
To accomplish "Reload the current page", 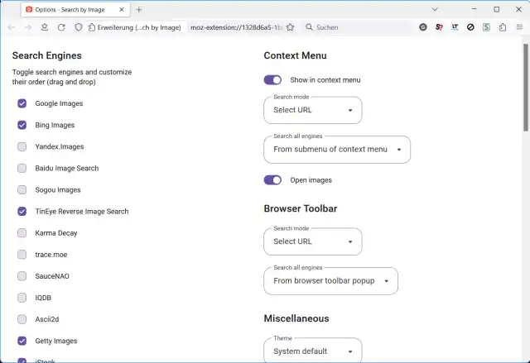I will (x=61, y=27).
